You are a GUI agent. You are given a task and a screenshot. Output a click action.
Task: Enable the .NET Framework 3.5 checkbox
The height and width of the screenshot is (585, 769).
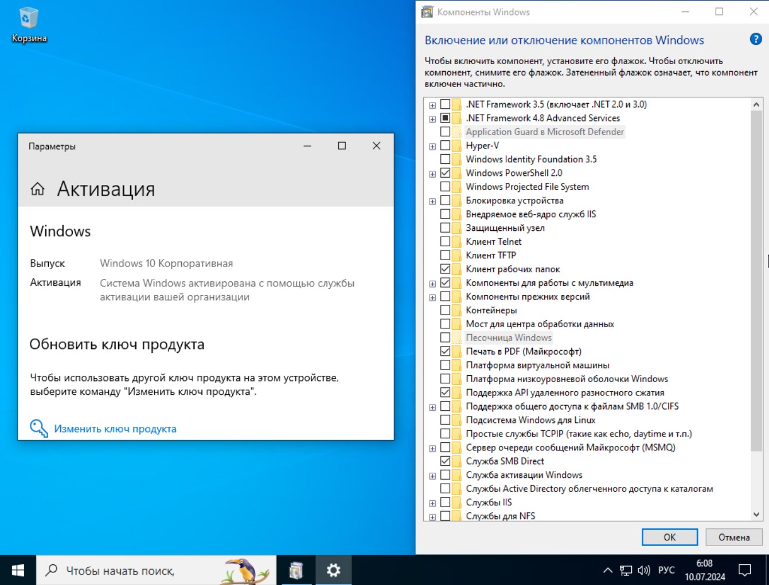pyautogui.click(x=445, y=104)
